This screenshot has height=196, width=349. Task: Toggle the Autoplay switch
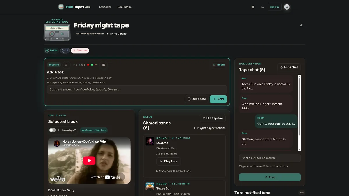pos(52,130)
